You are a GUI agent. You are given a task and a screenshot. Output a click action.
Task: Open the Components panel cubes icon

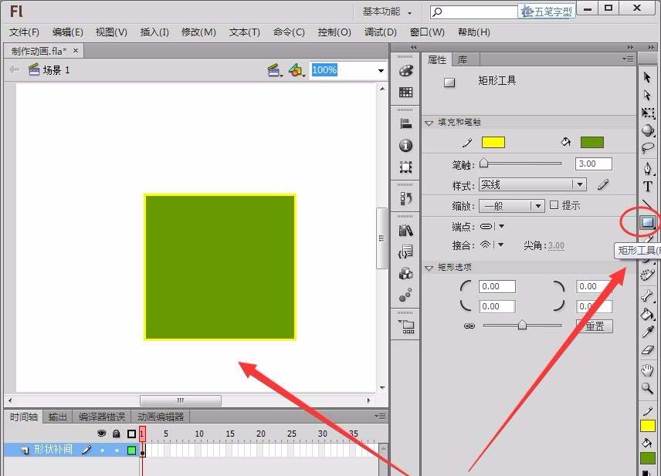point(406,274)
